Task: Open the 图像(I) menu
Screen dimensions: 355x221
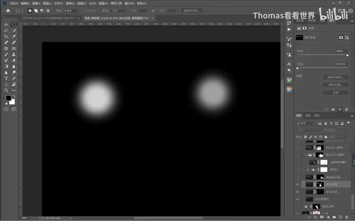Action: [x=36, y=3]
